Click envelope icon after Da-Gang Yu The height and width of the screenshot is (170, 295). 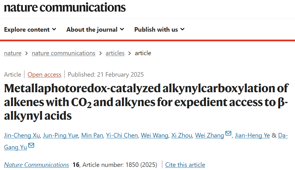[31, 145]
